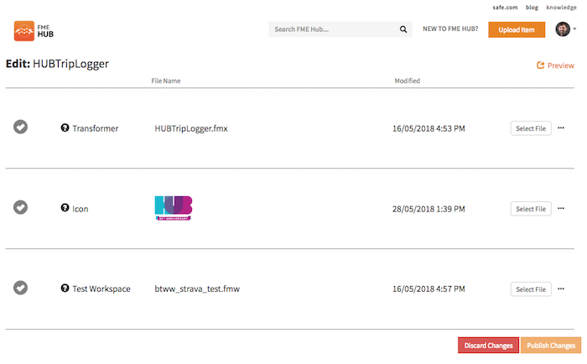Expand the user account dropdown arrow
The image size is (587, 364).
(574, 29)
